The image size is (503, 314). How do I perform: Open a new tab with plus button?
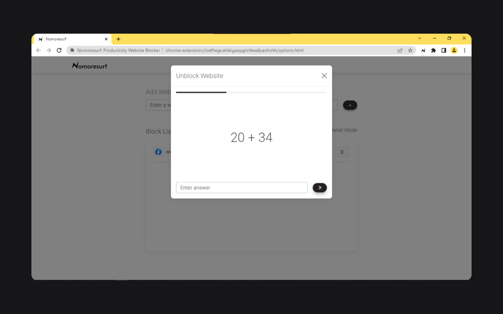coord(118,39)
